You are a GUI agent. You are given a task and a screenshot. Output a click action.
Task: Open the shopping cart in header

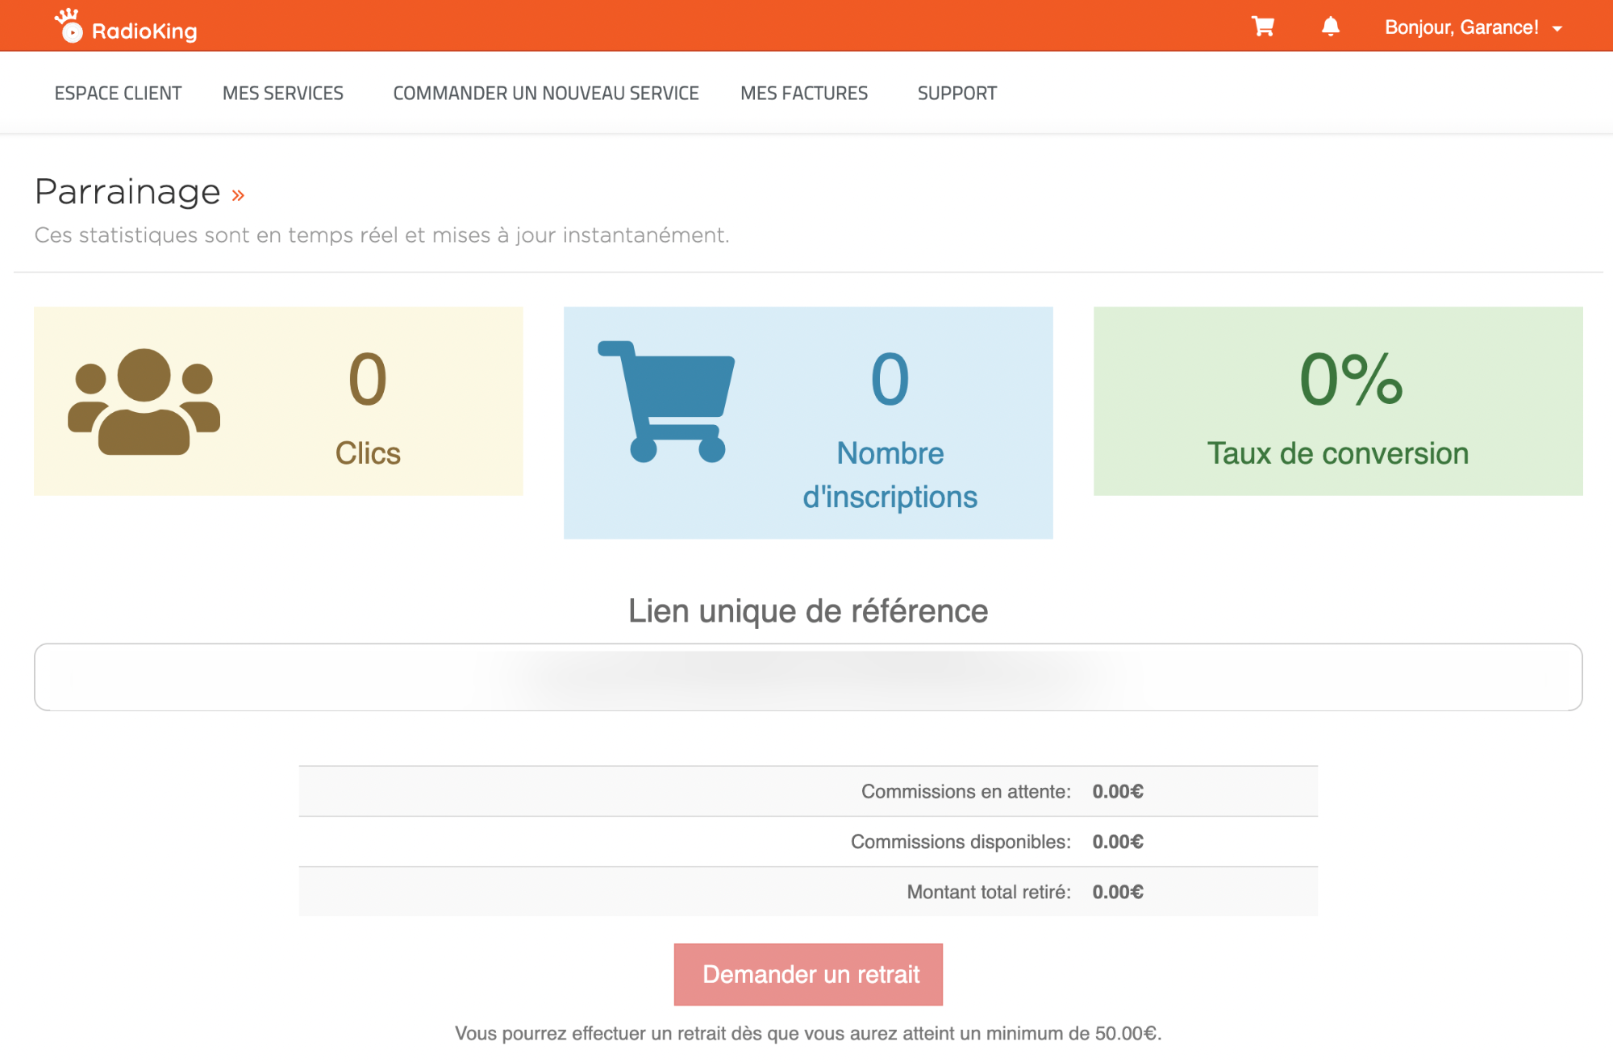(1262, 27)
